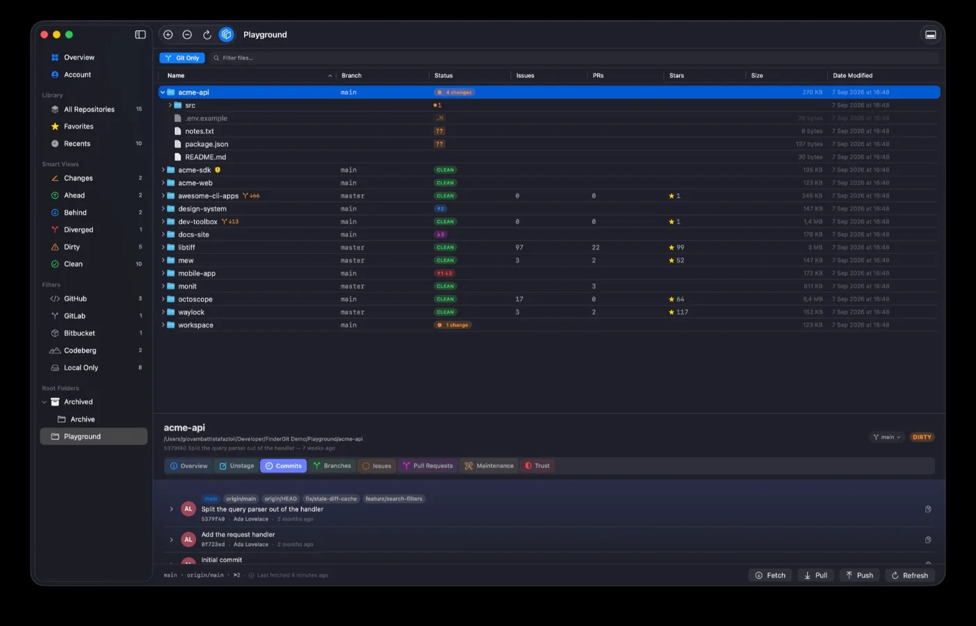Click the Fetch button
This screenshot has width=976, height=626.
tap(770, 576)
